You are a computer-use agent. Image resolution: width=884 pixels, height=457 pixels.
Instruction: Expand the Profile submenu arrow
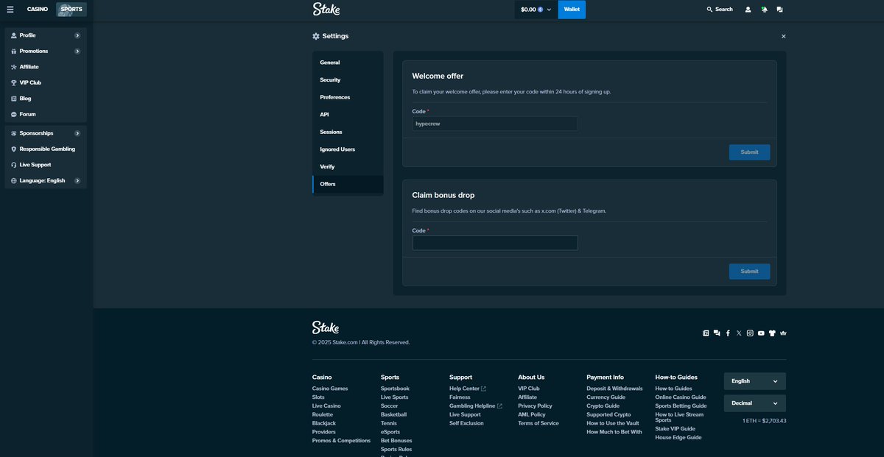77,35
